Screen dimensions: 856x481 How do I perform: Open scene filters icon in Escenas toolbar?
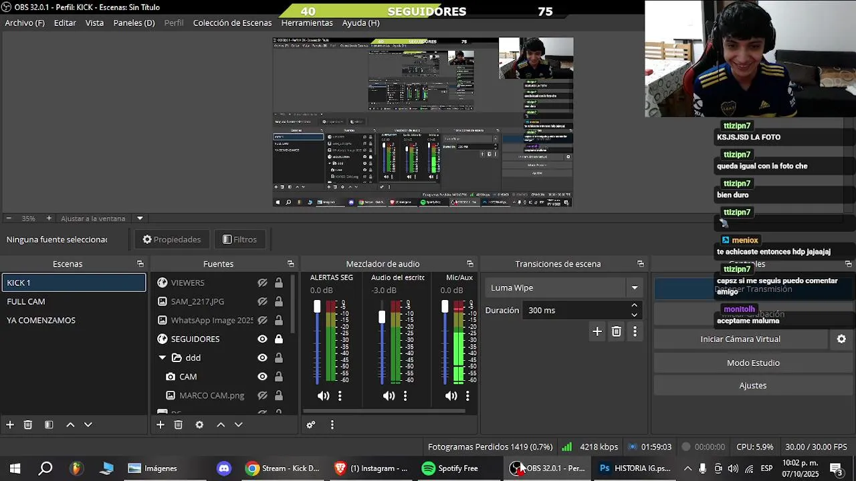(x=49, y=425)
